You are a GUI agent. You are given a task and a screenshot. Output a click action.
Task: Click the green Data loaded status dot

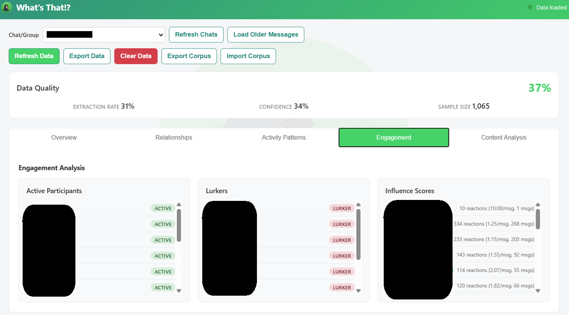[530, 7]
